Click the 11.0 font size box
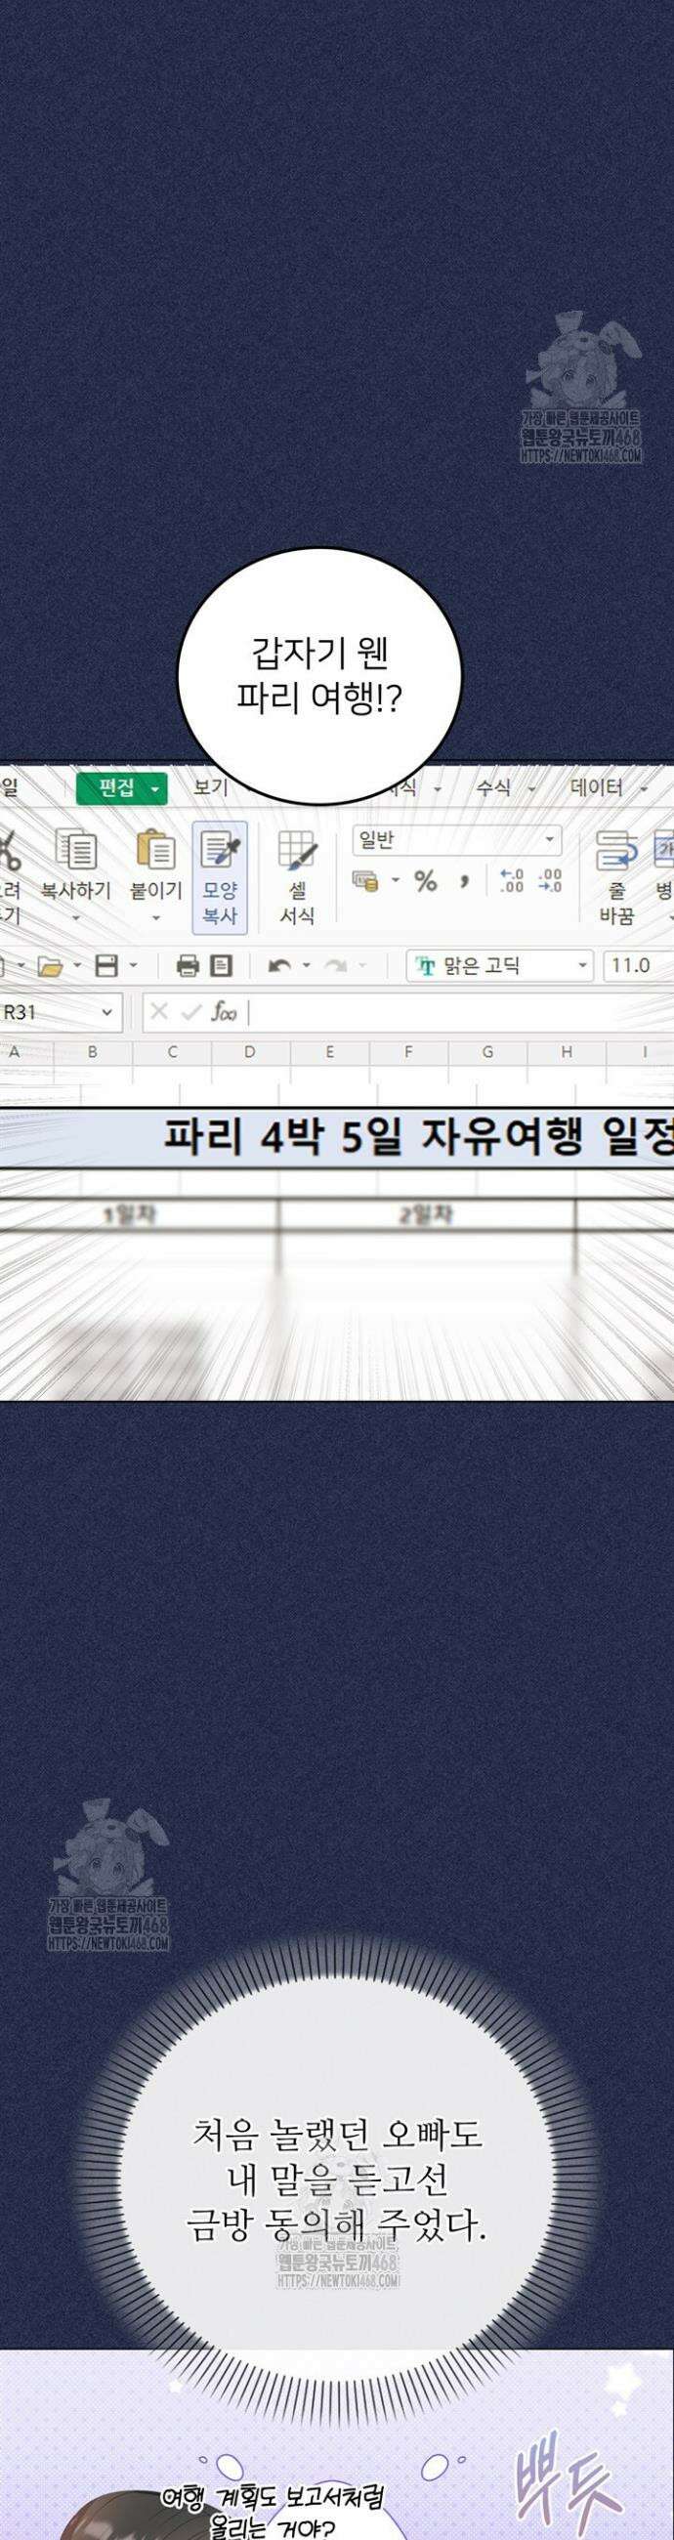This screenshot has height=2540, width=674. point(638,965)
